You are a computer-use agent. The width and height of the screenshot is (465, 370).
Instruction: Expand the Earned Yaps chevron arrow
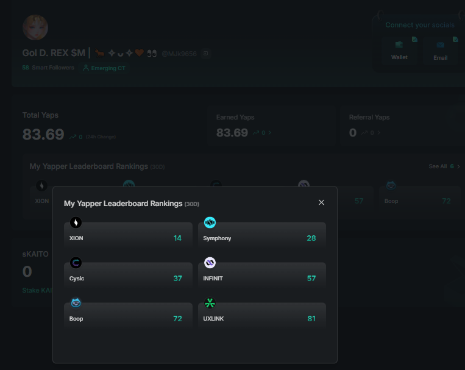click(x=269, y=133)
